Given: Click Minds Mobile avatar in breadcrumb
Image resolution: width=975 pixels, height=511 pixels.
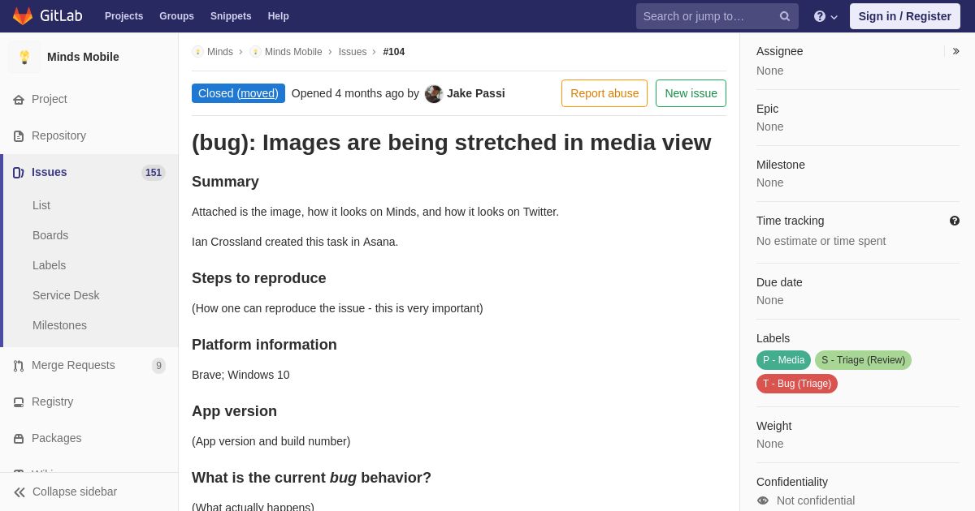Looking at the screenshot, I should click(x=255, y=52).
